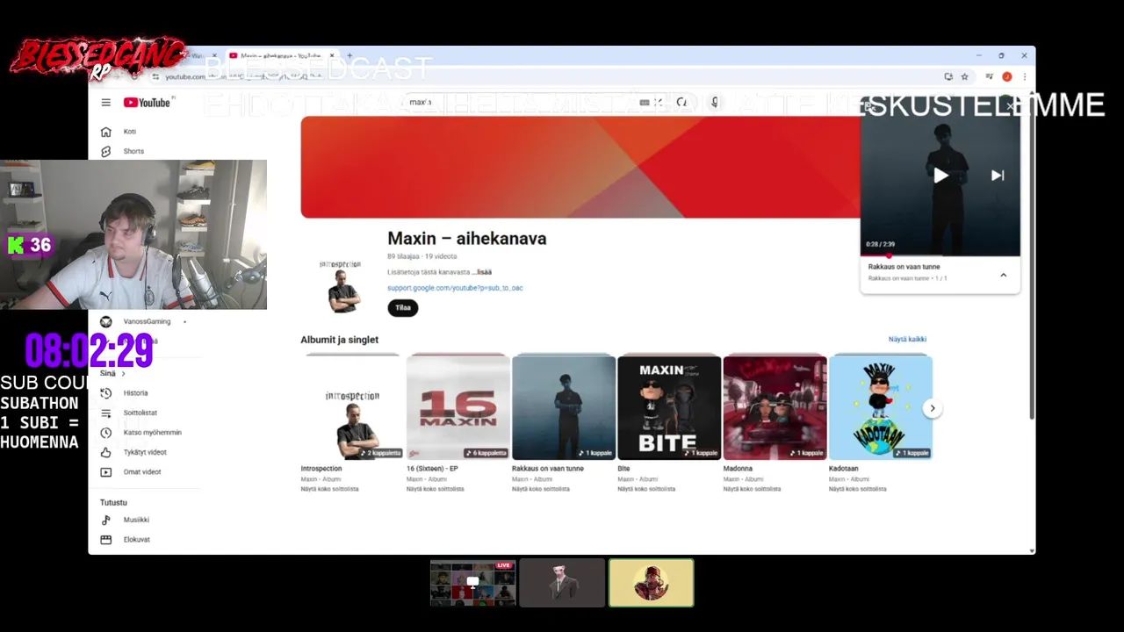
Task: Close the Maxin YouTube browser tab
Action: [x=332, y=56]
